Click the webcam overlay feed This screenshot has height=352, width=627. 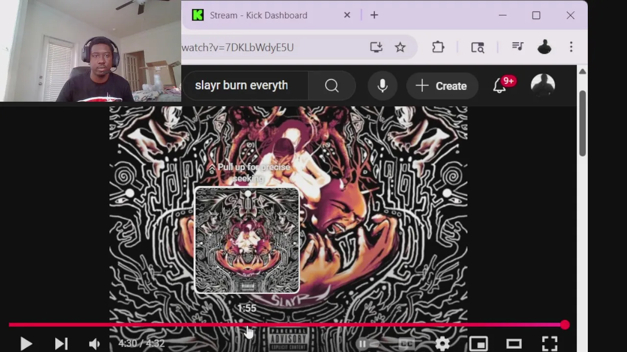coord(91,51)
